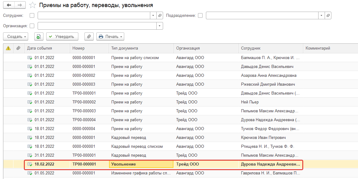Check the Организация filter checkbox
This screenshot has height=179, width=358.
(32, 26)
